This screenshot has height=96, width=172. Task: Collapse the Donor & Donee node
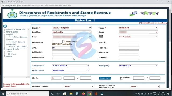[x=4, y=32]
